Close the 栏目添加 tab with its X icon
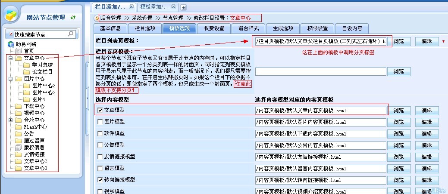Screen dimensions: 448x194 132,6
